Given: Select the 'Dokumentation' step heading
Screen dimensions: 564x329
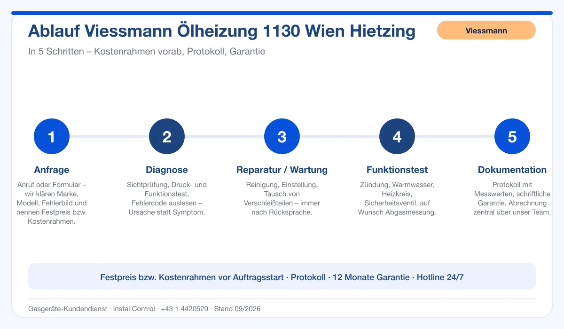Looking at the screenshot, I should click(512, 170).
